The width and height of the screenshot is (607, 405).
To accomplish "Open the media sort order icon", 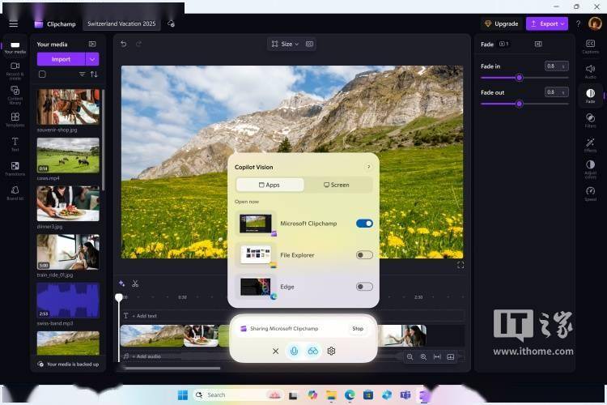I will click(94, 74).
